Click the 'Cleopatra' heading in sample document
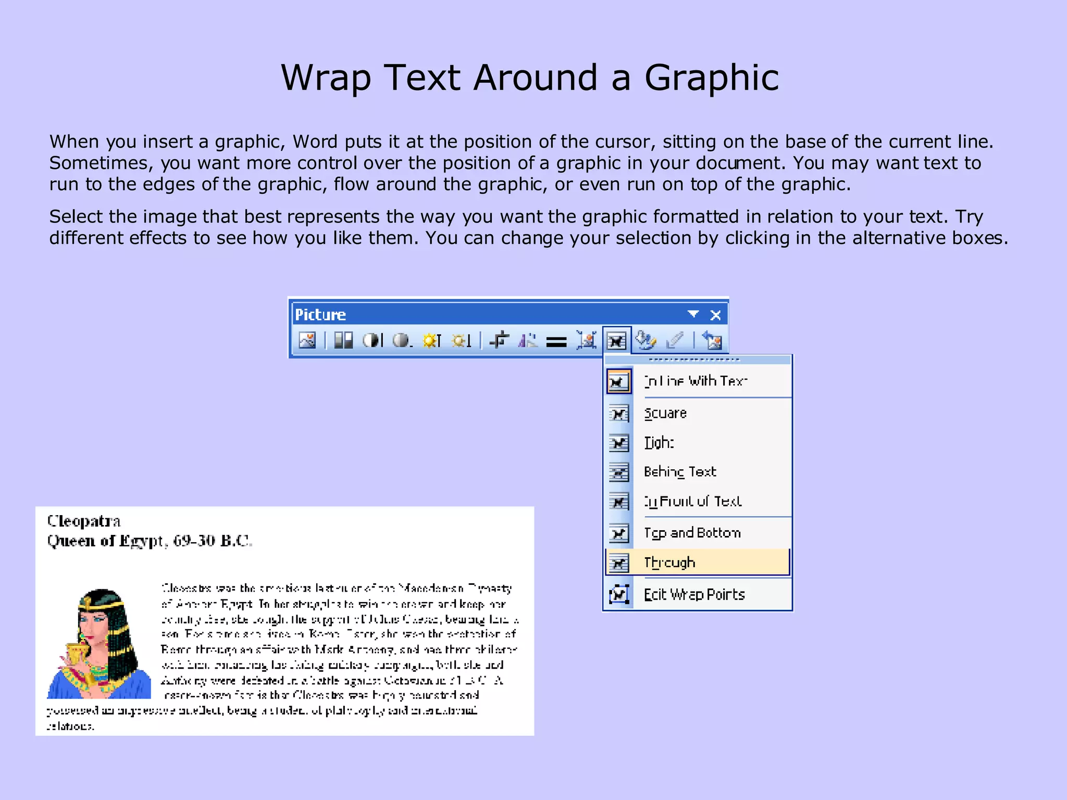1067x800 pixels. point(84,521)
